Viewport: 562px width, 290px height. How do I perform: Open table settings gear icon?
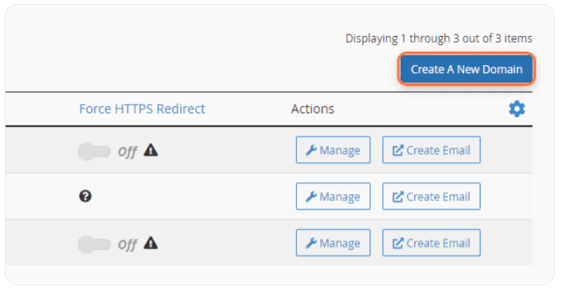pyautogui.click(x=517, y=108)
